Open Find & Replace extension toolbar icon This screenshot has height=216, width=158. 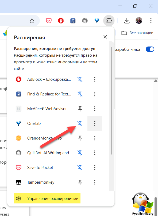coord(73,21)
